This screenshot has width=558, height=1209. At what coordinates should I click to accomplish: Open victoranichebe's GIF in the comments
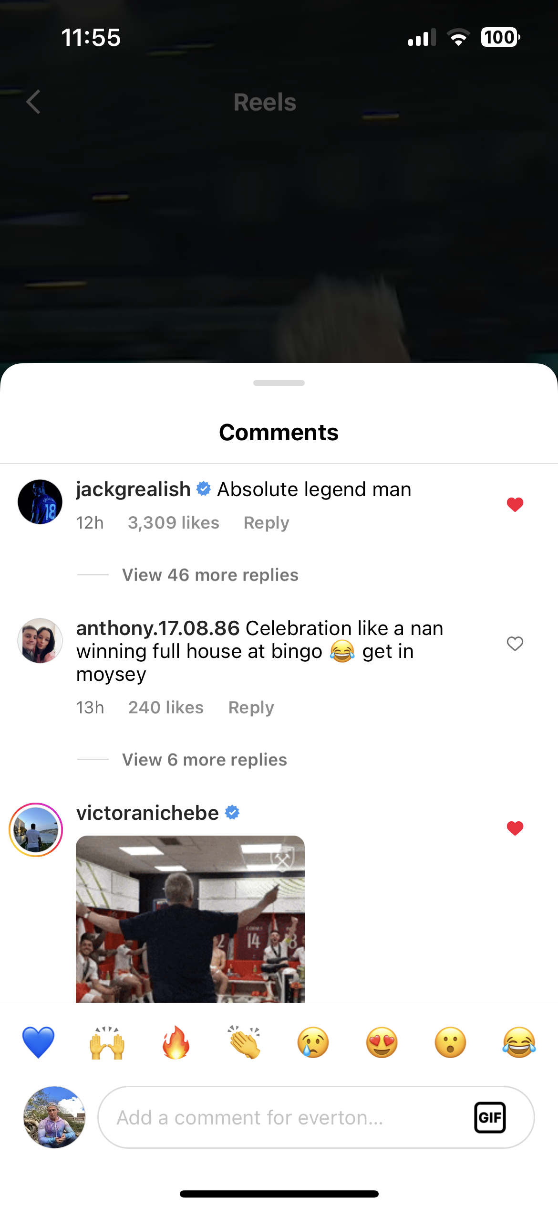coord(190,919)
